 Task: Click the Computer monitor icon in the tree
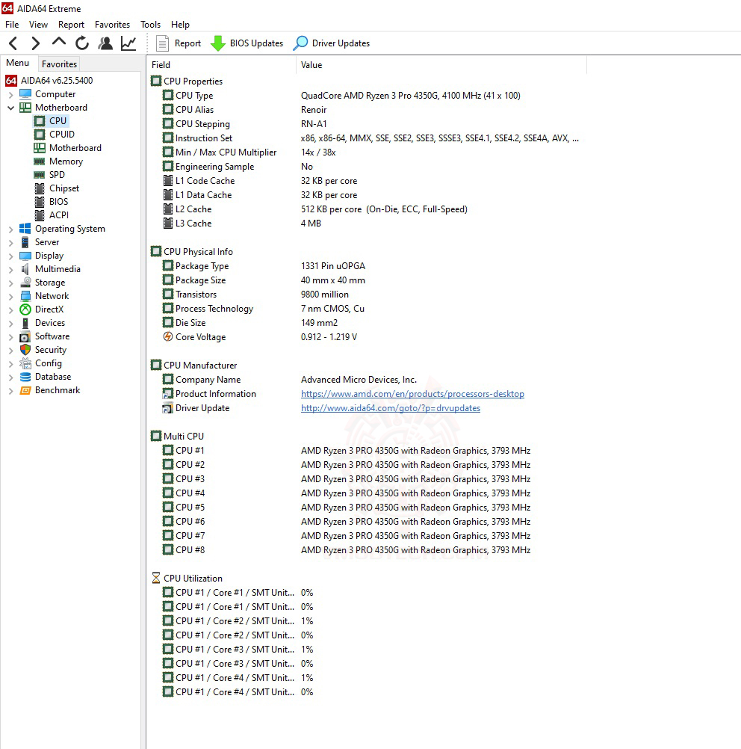25,94
